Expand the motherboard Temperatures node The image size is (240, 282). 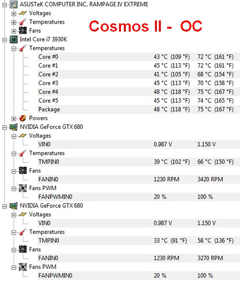(x=14, y=22)
